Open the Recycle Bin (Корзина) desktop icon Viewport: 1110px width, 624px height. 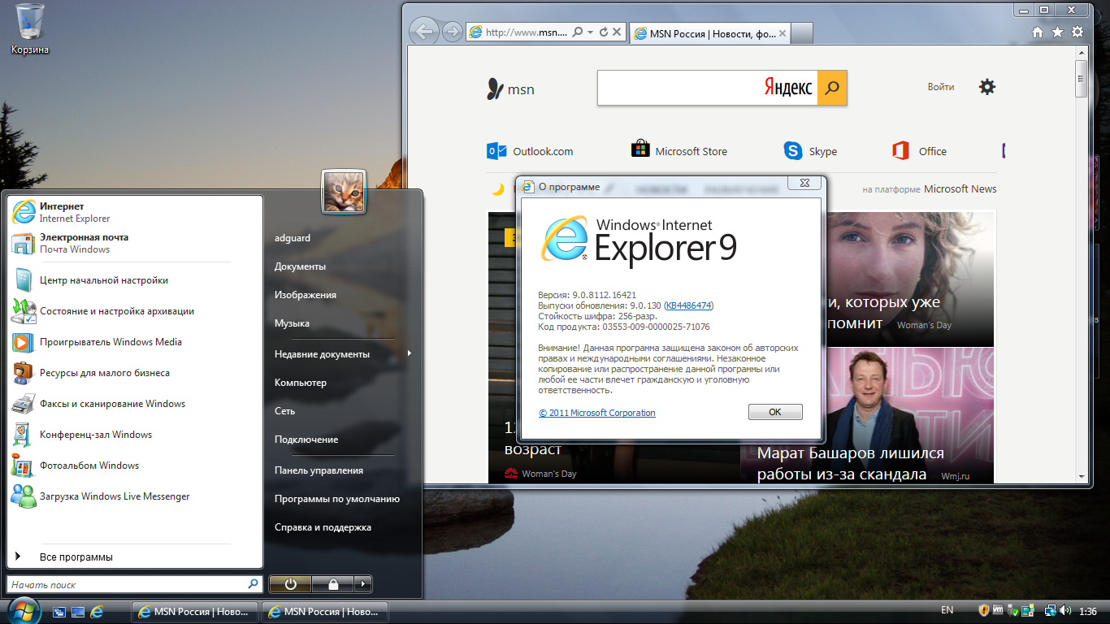30,30
